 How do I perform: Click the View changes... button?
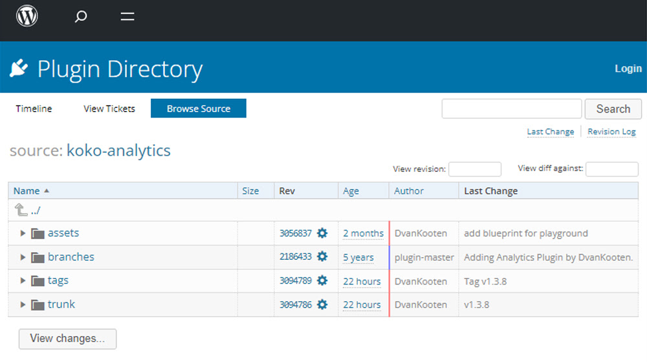(x=68, y=339)
